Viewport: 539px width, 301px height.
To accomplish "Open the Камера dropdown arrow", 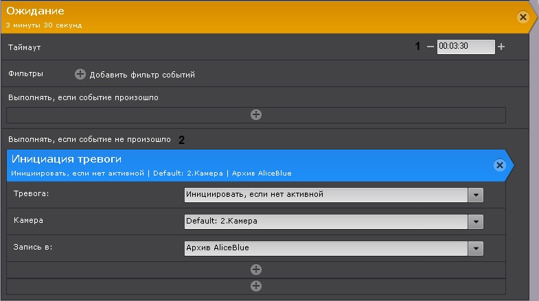I will (x=476, y=221).
